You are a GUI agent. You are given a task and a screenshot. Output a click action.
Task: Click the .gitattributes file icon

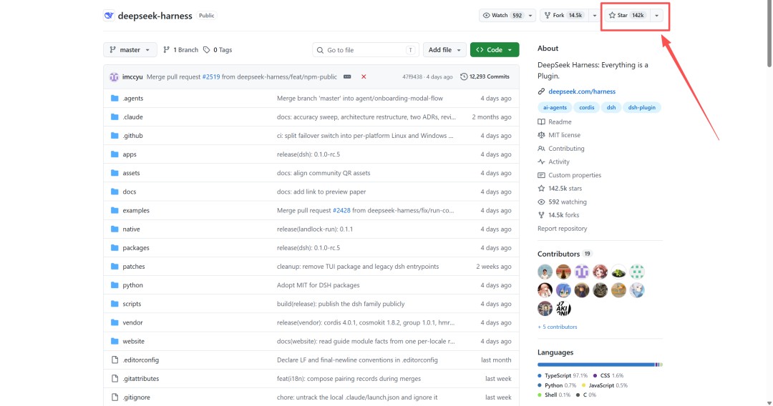point(115,378)
